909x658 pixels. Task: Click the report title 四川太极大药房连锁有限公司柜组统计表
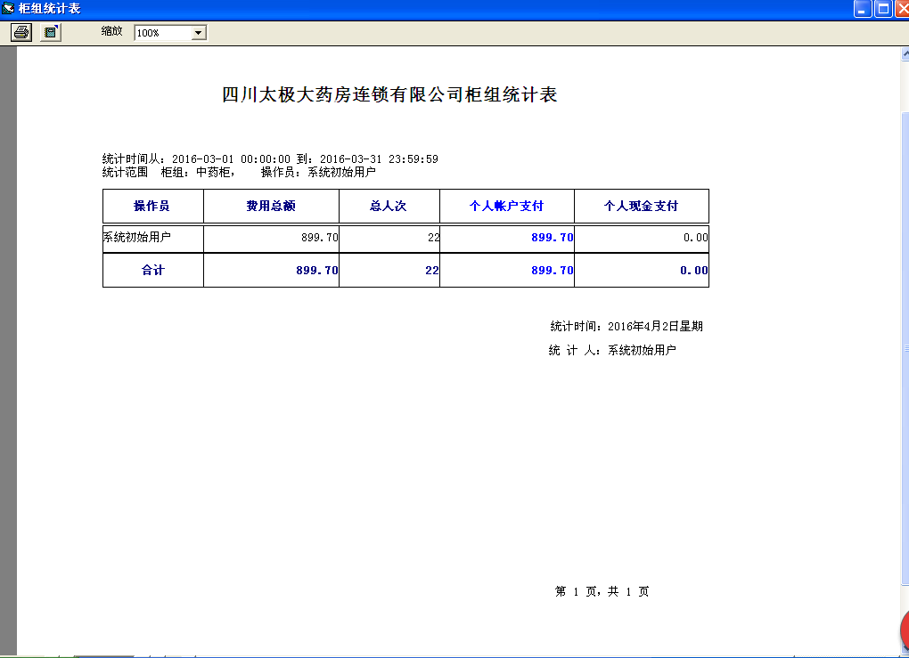(x=389, y=94)
